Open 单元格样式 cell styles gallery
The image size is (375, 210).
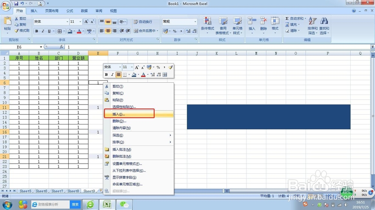[237, 26]
